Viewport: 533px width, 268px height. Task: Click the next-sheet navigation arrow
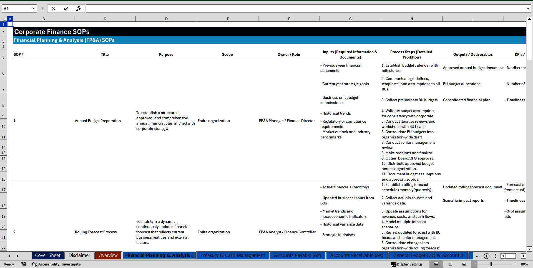coord(18,256)
